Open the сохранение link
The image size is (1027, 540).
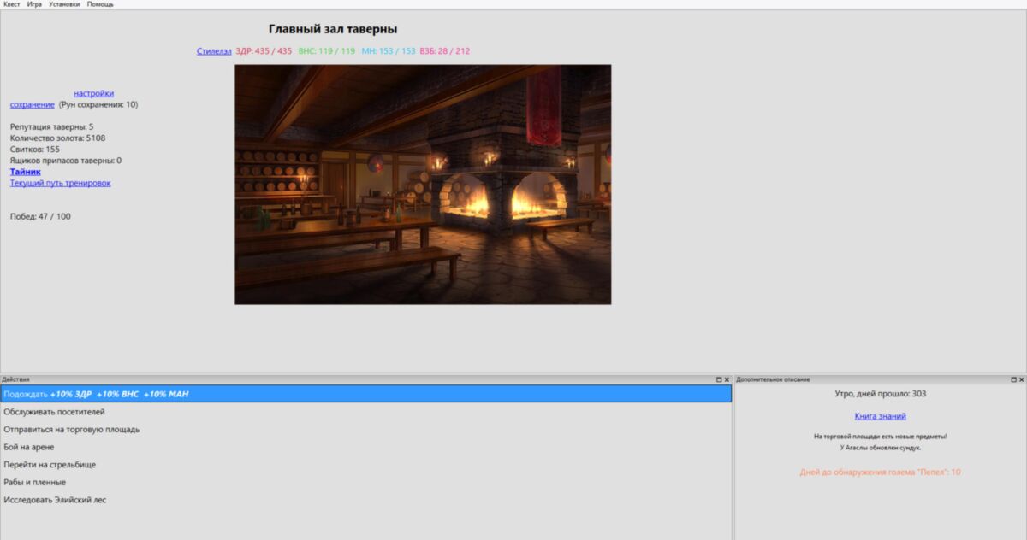pyautogui.click(x=32, y=105)
